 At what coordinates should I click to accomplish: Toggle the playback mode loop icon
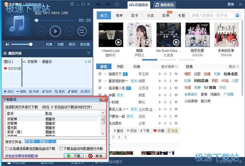click(x=82, y=31)
